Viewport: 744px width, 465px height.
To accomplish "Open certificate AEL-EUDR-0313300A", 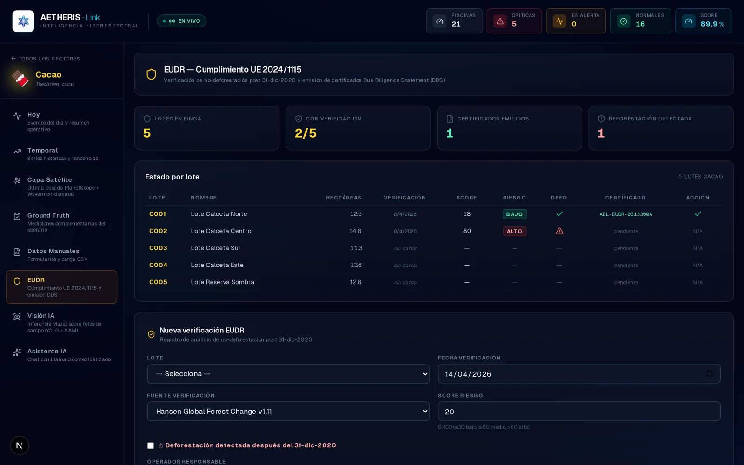I will 625,214.
